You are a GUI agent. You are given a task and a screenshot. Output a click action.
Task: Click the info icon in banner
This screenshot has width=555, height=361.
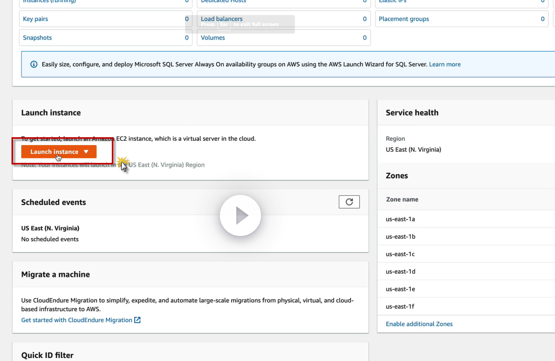(x=34, y=64)
